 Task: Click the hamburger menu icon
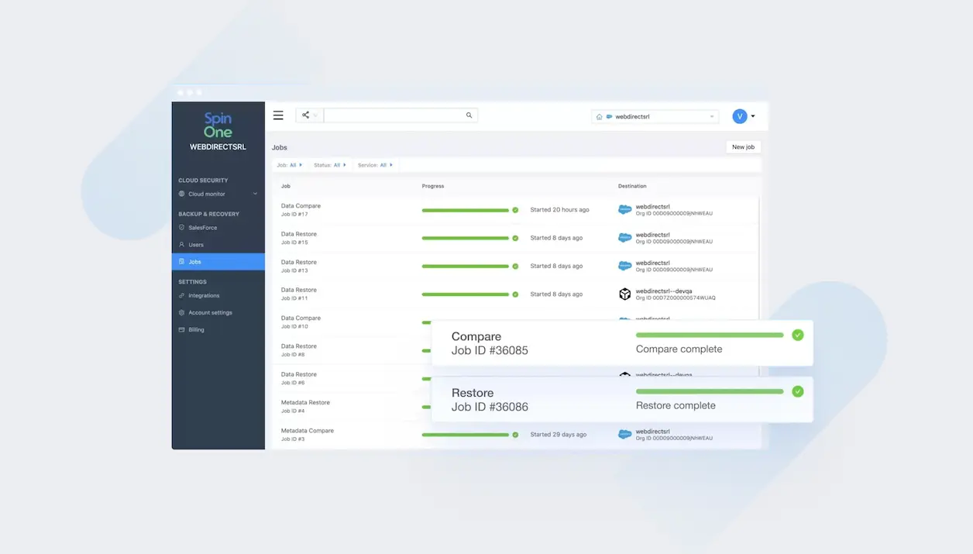pos(278,115)
